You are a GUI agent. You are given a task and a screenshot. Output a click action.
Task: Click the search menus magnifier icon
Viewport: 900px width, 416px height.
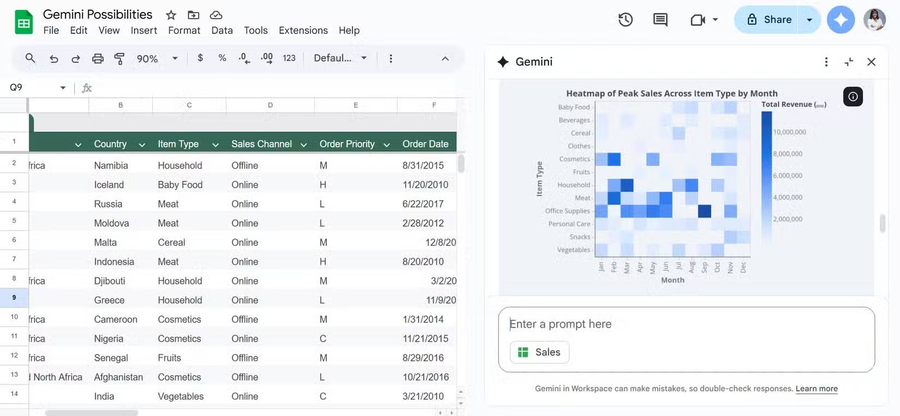(31, 58)
